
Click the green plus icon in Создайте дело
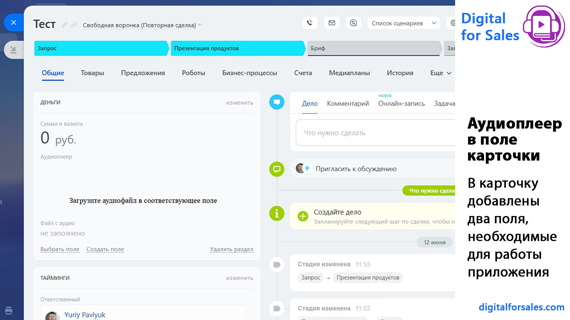303,216
